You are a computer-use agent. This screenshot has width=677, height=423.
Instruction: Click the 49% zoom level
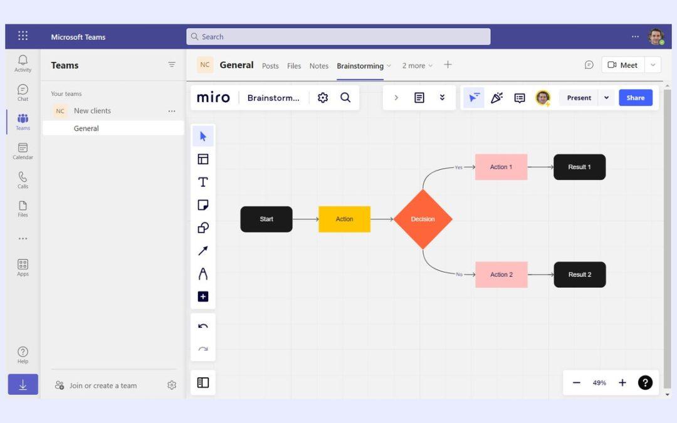[599, 382]
